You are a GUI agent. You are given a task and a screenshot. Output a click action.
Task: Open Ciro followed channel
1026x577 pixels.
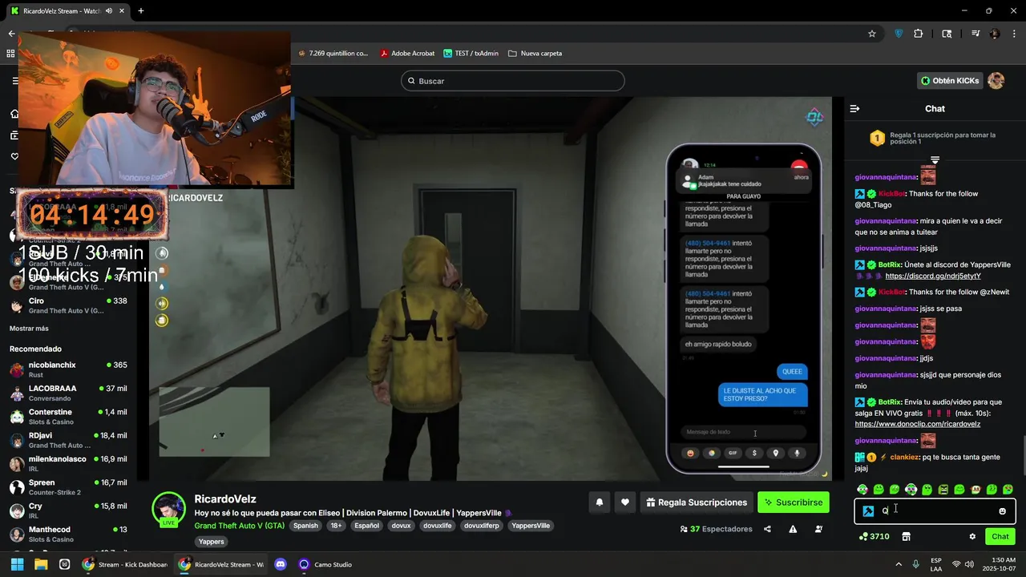point(68,305)
